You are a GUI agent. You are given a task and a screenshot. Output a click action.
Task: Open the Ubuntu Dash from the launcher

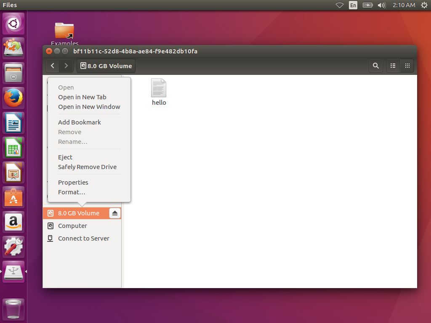tap(13, 24)
